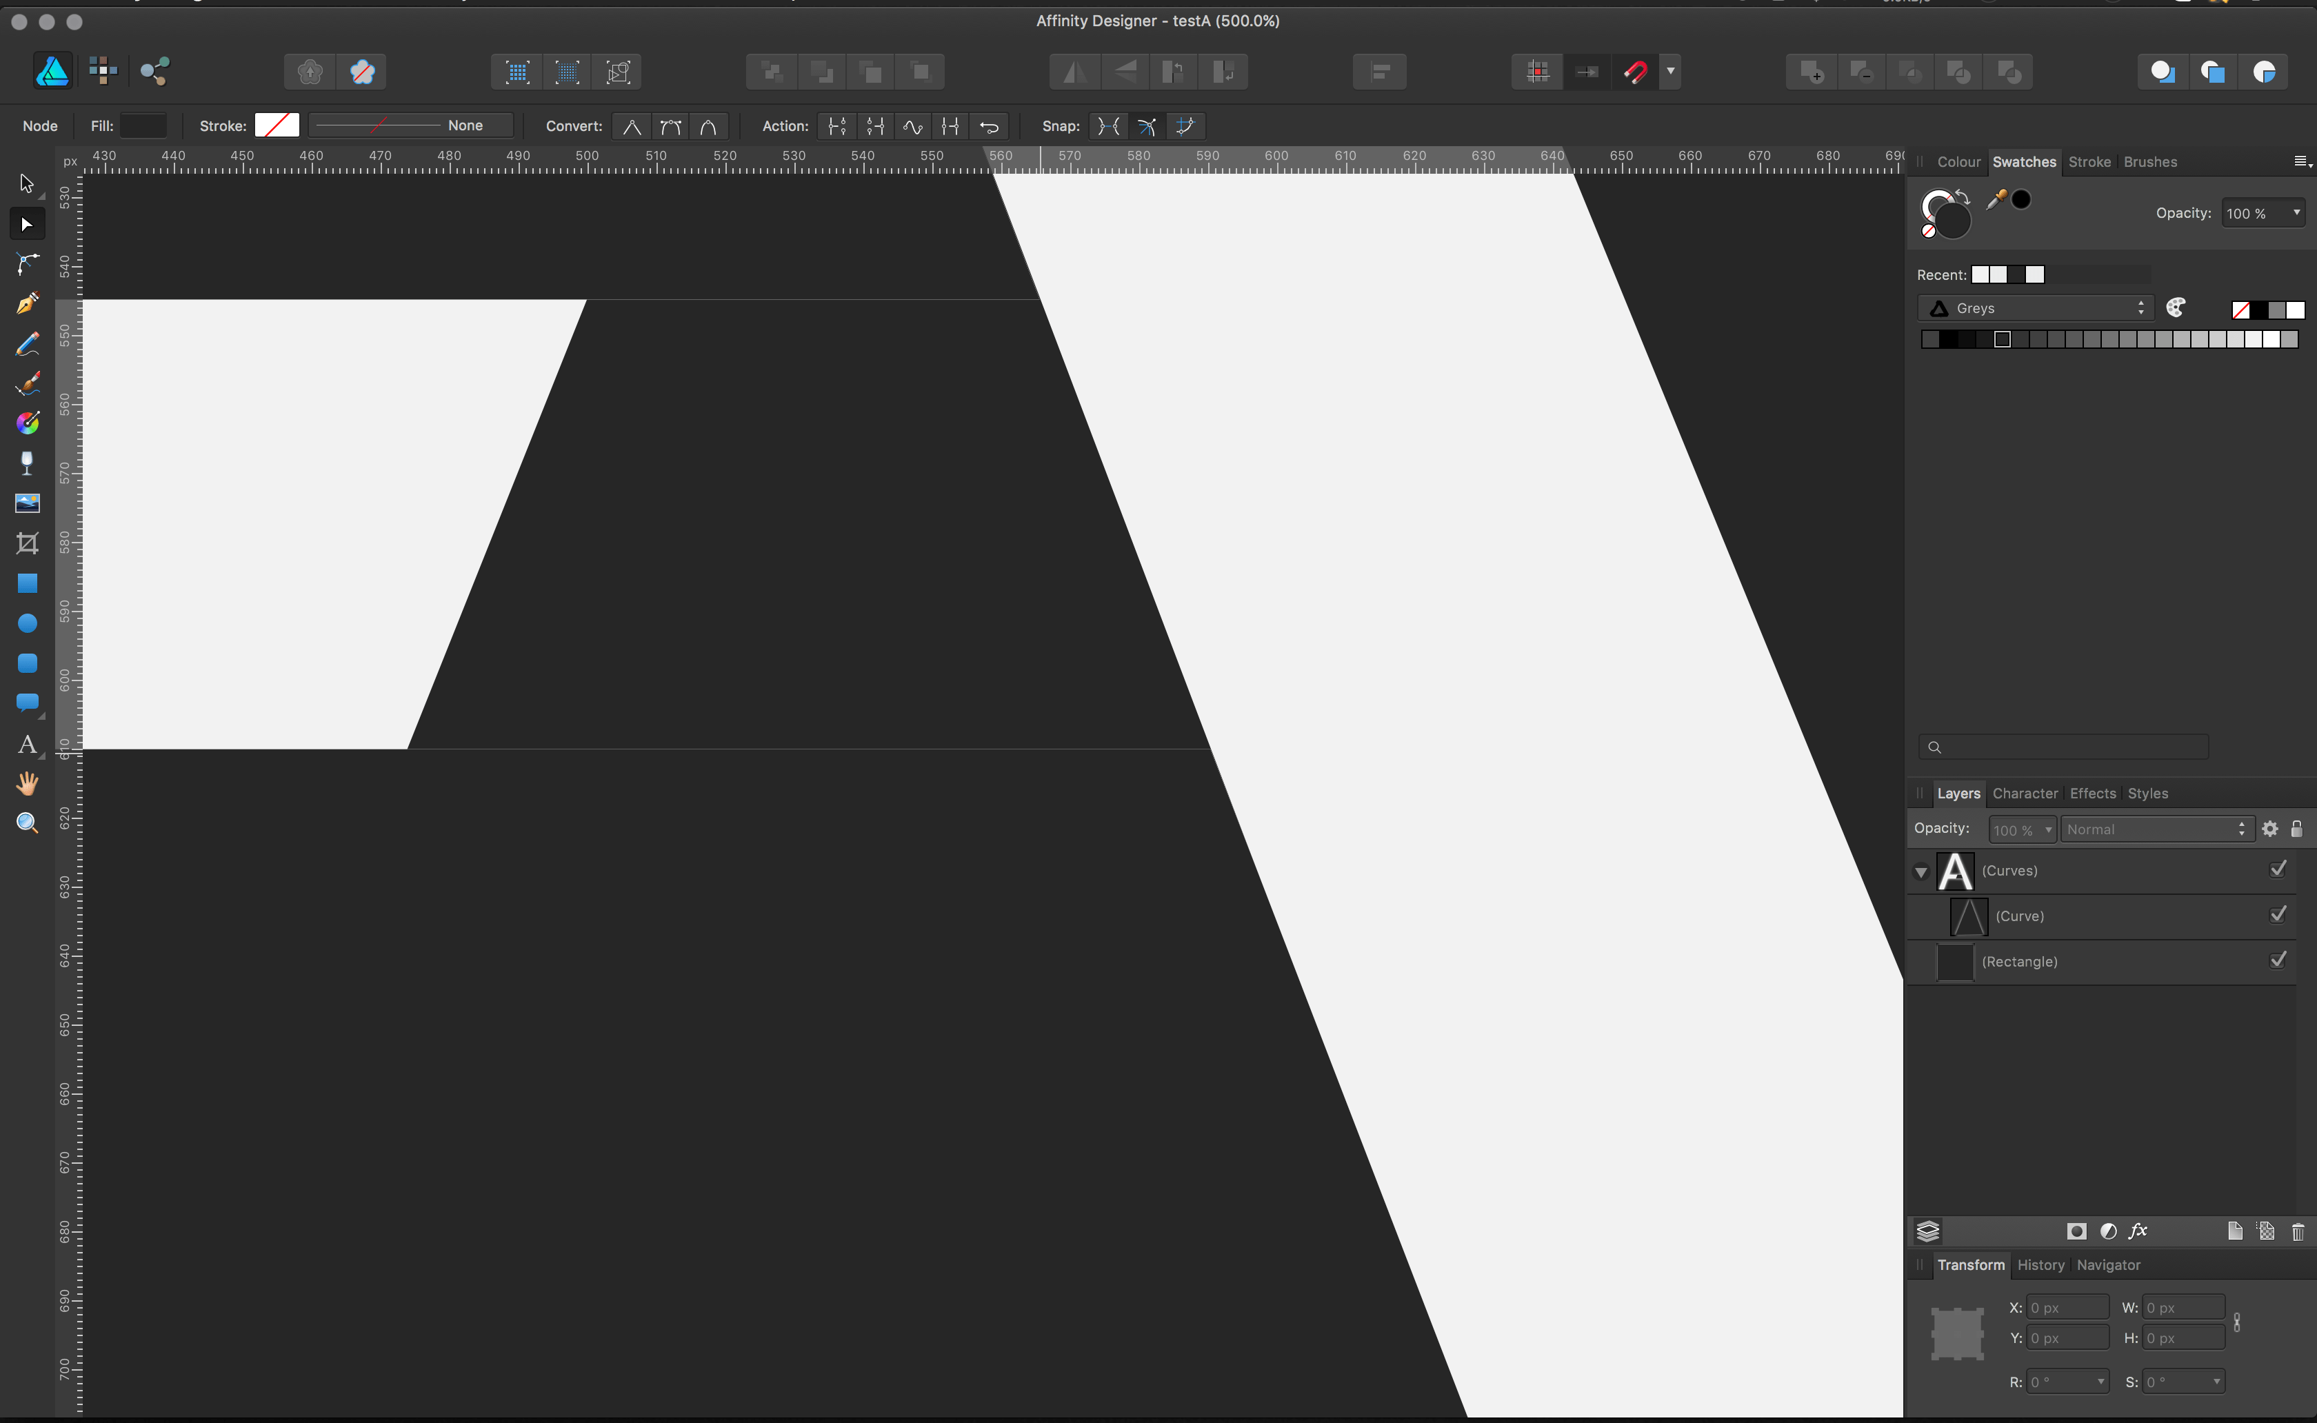Select the Pen tool
The height and width of the screenshot is (1423, 2317).
click(28, 302)
